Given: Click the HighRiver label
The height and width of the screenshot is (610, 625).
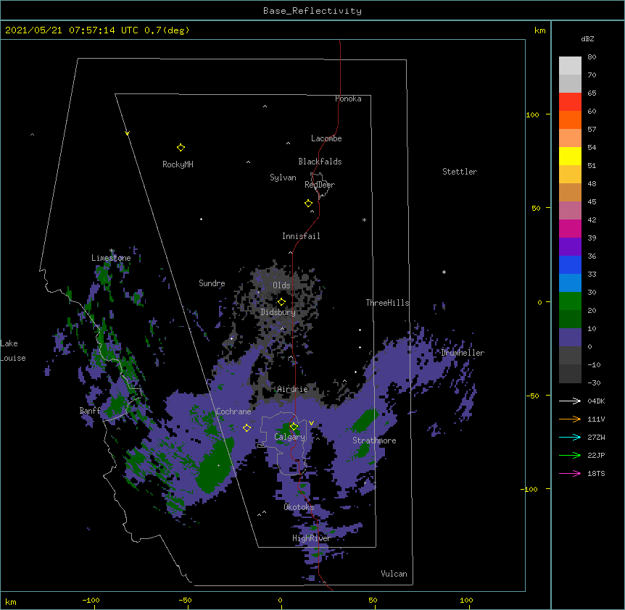Looking at the screenshot, I should (312, 538).
